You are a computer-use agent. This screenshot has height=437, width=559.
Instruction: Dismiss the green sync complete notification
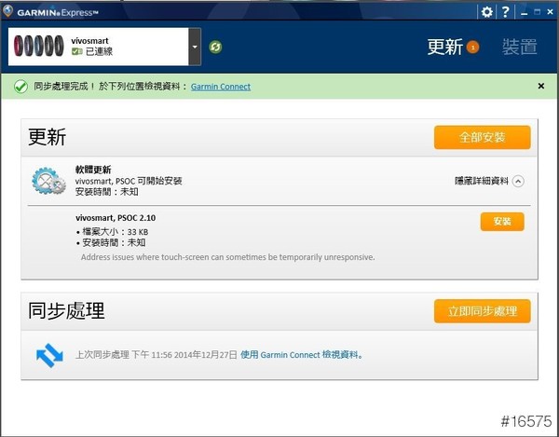click(541, 87)
